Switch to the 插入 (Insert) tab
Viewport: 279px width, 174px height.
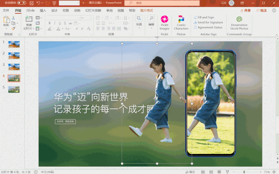pyautogui.click(x=43, y=10)
